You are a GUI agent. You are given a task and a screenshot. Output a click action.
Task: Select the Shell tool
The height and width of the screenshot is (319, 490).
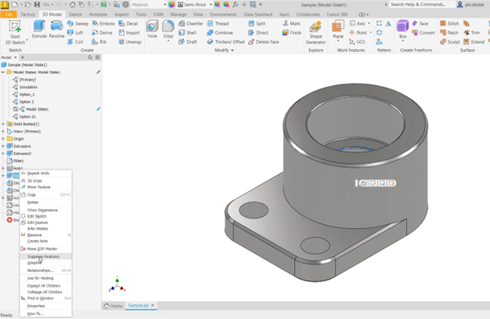(188, 32)
